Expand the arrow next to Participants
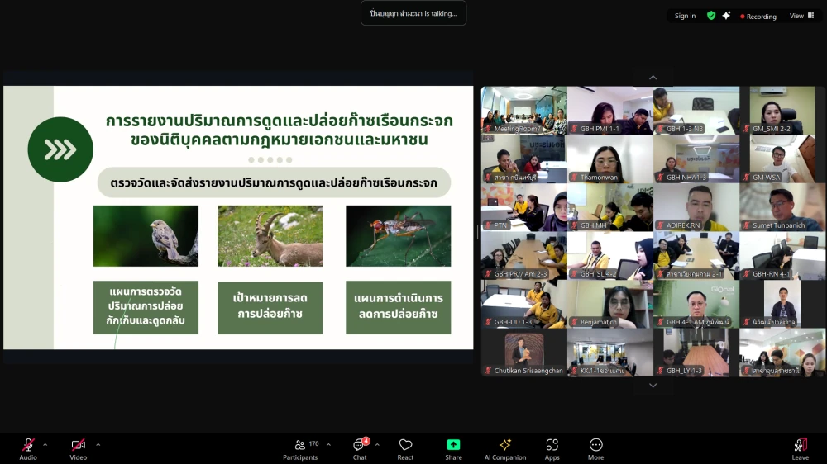827x464 pixels. coord(328,445)
